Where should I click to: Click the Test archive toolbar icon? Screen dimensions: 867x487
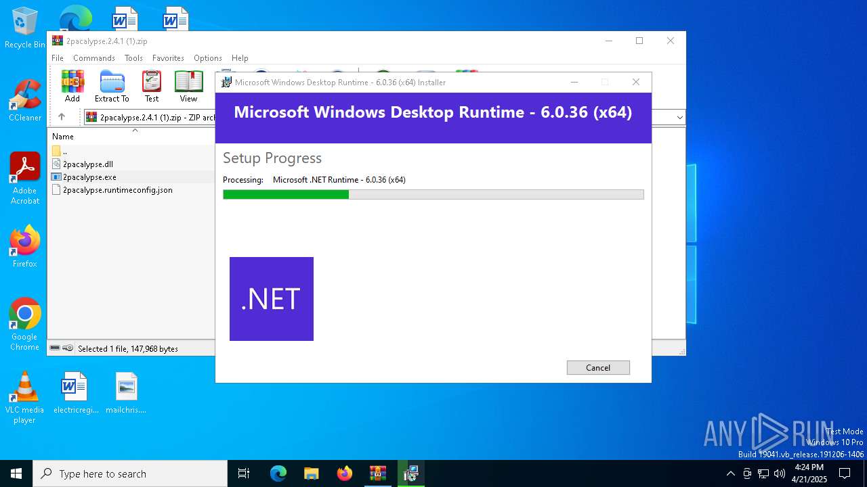(x=152, y=86)
